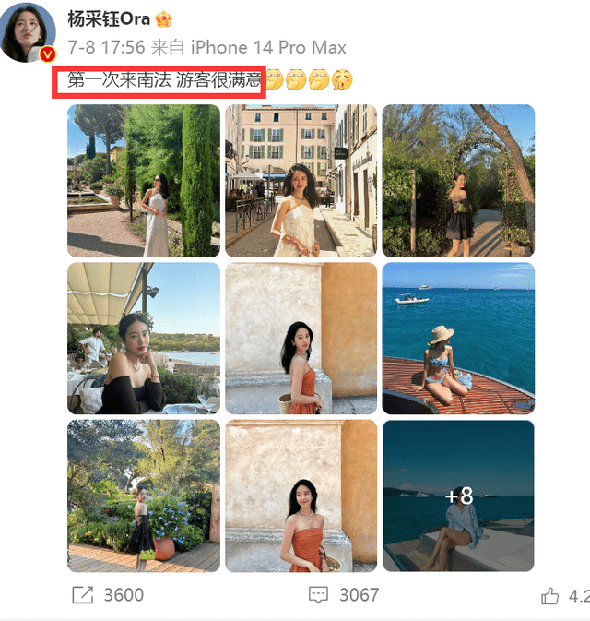Screen dimensions: 590x621
Task: Click the first thinking face emoji
Action: pyautogui.click(x=274, y=79)
